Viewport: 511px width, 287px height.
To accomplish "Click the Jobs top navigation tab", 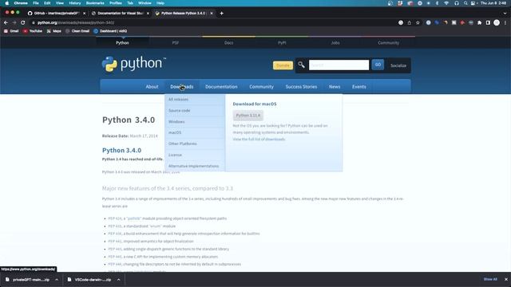I will 335,43.
